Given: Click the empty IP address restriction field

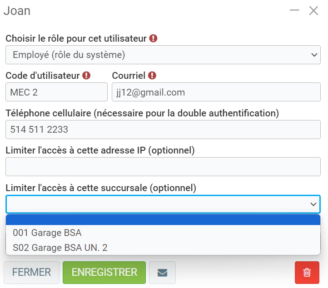Looking at the screenshot, I should (163, 167).
